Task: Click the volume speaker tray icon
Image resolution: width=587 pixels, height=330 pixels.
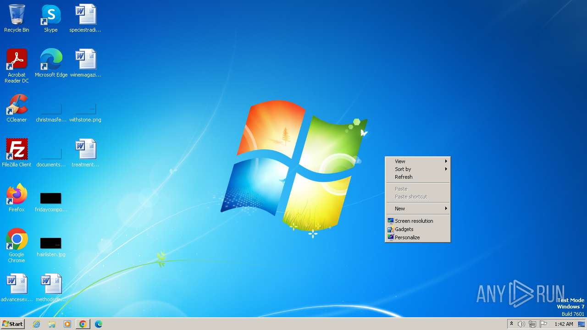Action: click(521, 324)
